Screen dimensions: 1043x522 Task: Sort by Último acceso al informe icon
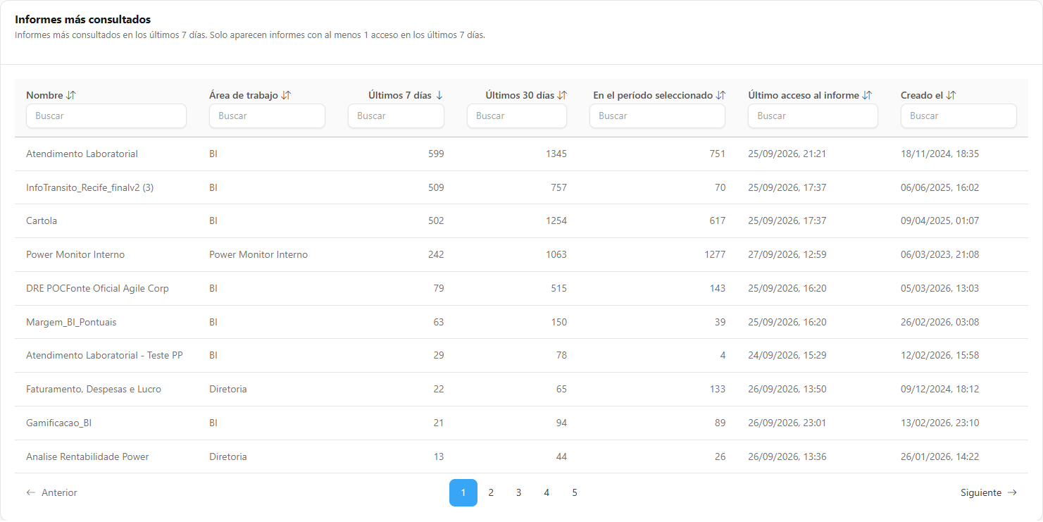tap(867, 95)
